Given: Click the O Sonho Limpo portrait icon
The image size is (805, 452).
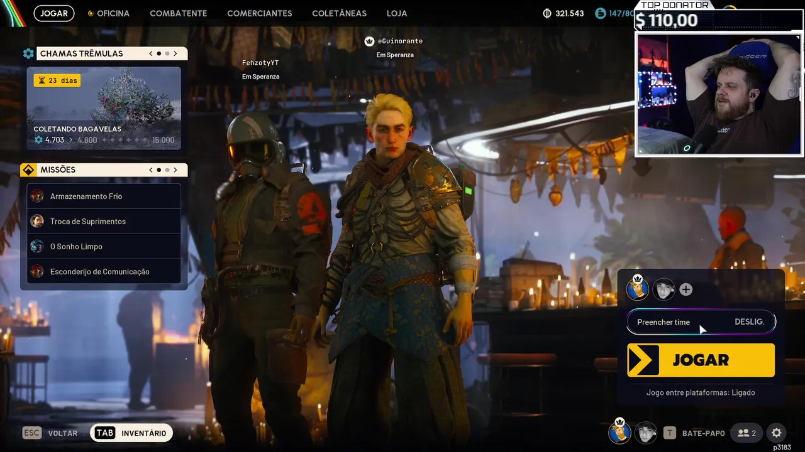Looking at the screenshot, I should point(37,246).
